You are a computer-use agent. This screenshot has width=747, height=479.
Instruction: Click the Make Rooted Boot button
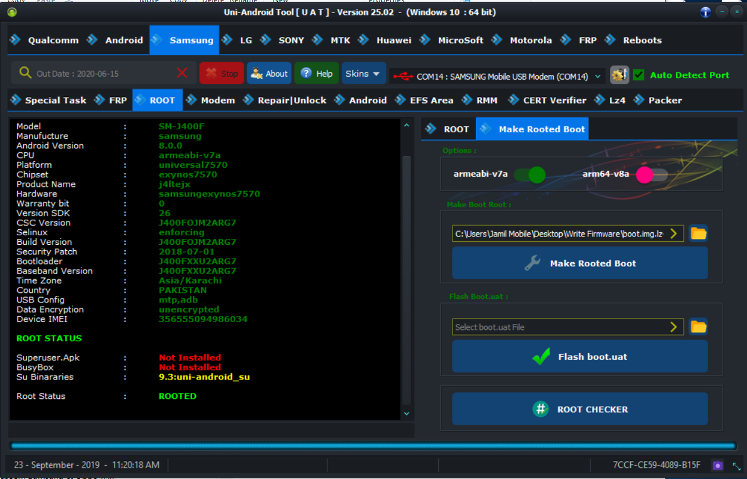pyautogui.click(x=580, y=263)
